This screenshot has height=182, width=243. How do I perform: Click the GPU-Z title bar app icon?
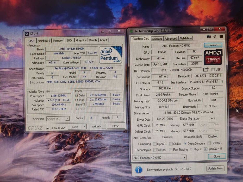point(132,31)
